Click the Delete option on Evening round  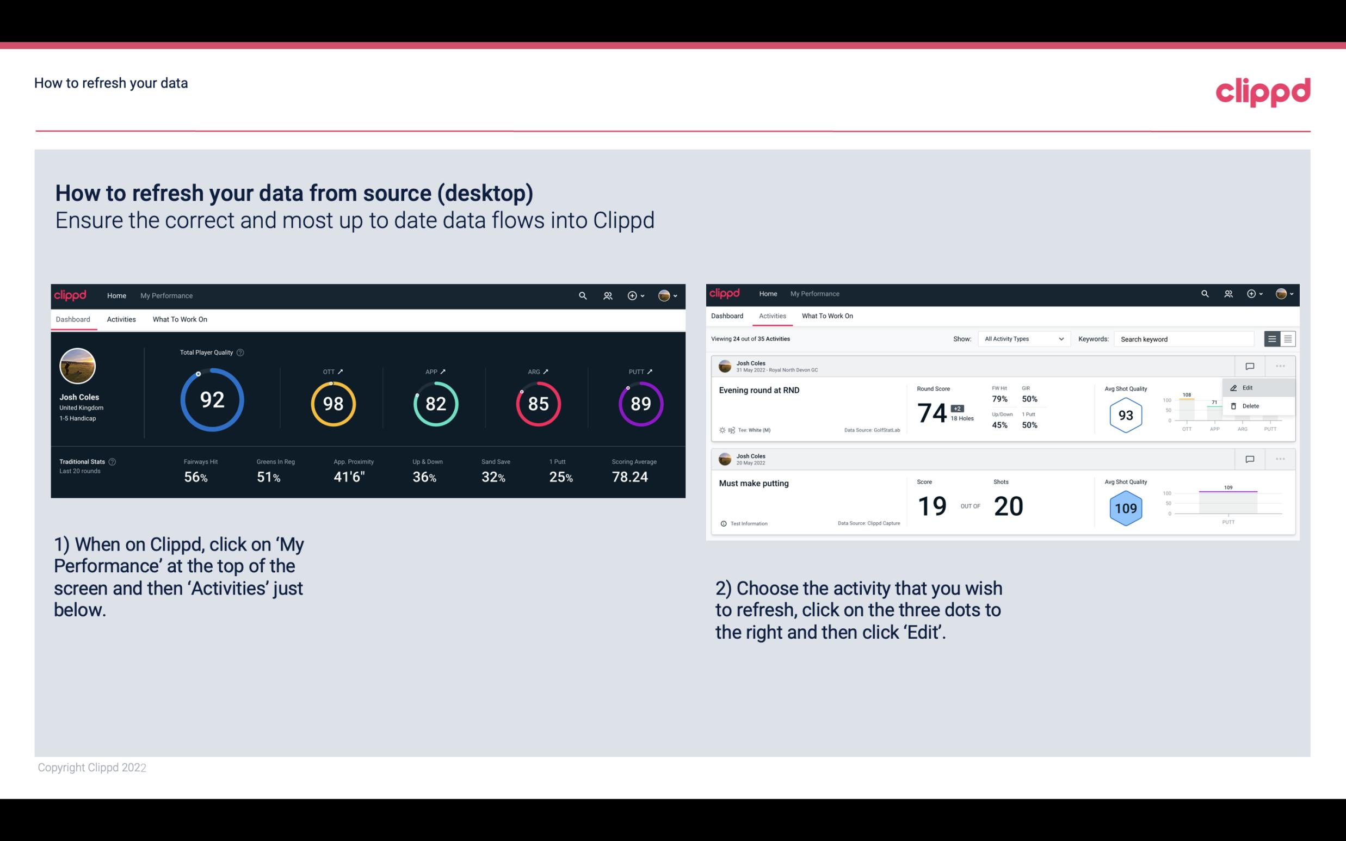coord(1250,406)
